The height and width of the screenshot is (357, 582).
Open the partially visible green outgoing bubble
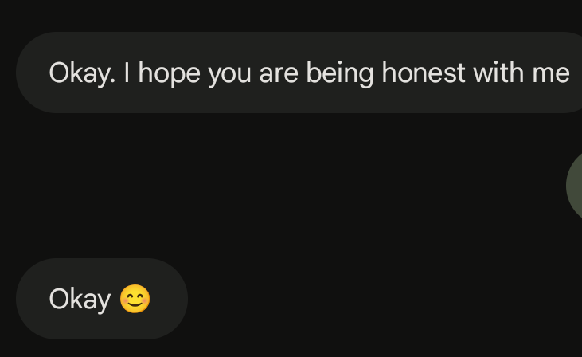tap(575, 186)
